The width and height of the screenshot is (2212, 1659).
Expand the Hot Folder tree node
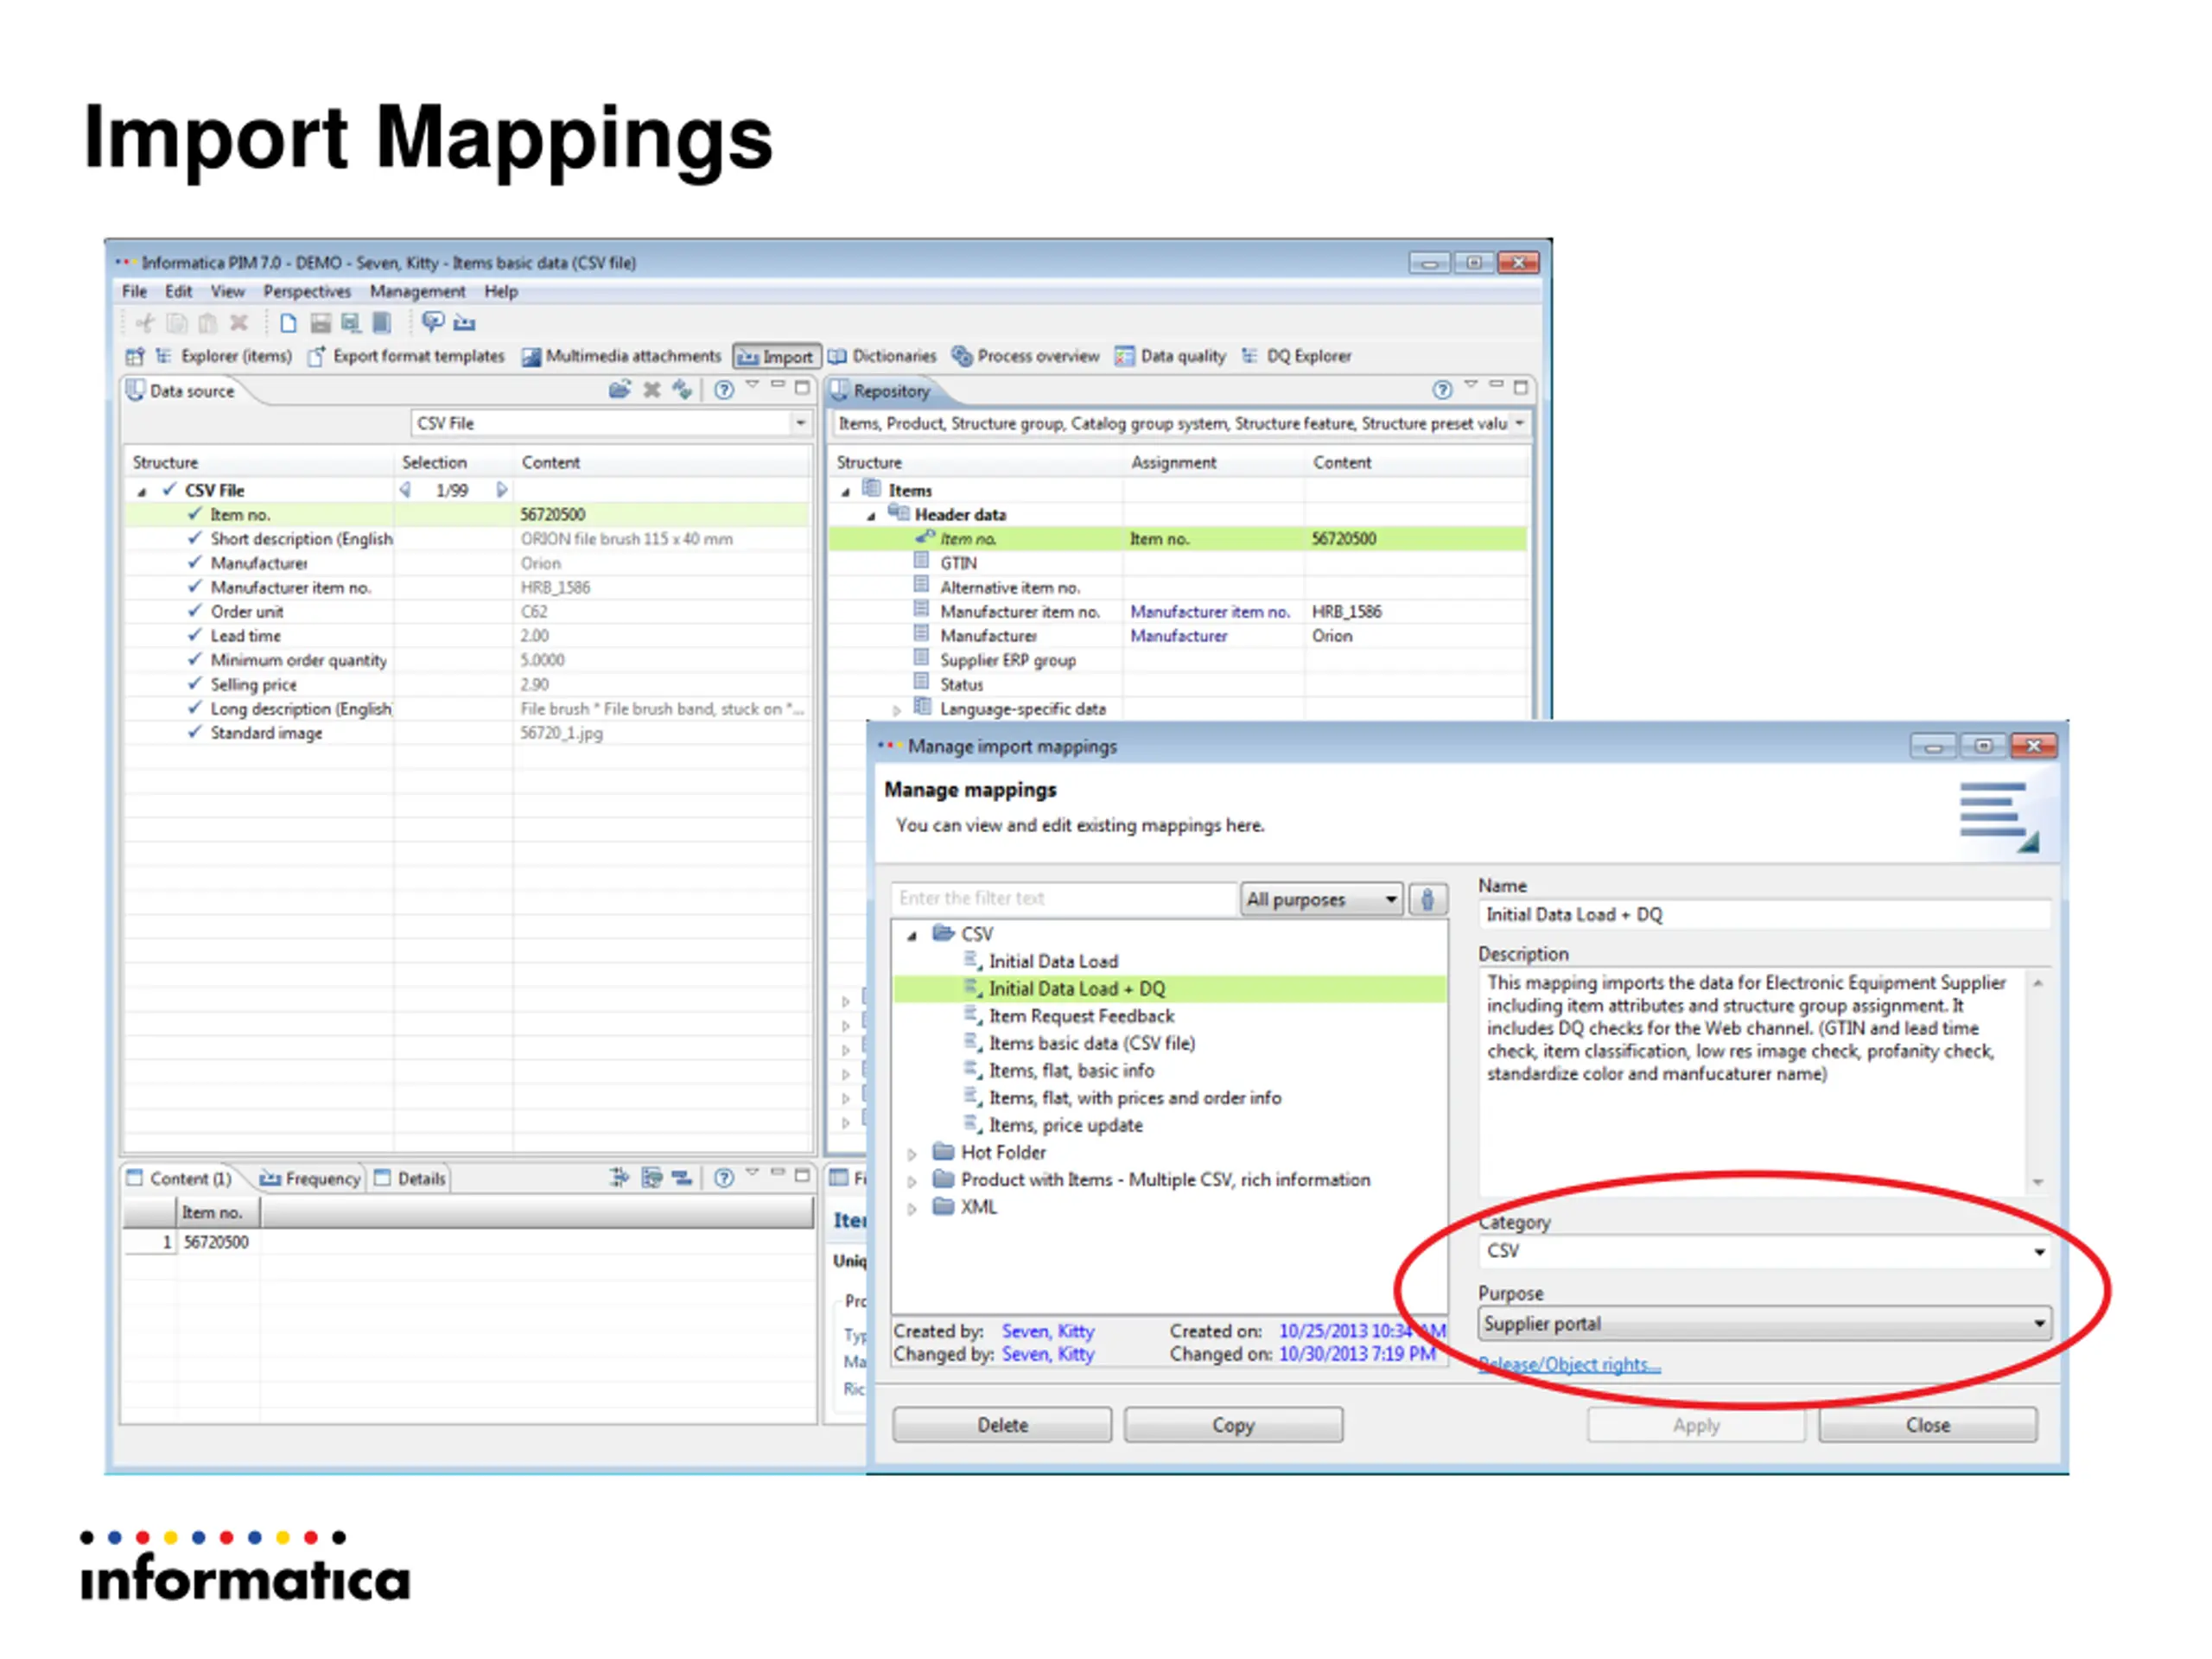(x=912, y=1154)
